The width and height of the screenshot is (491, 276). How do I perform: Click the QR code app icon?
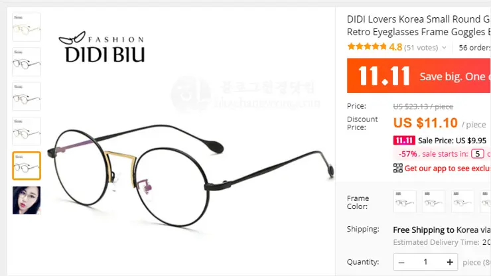[x=398, y=169]
